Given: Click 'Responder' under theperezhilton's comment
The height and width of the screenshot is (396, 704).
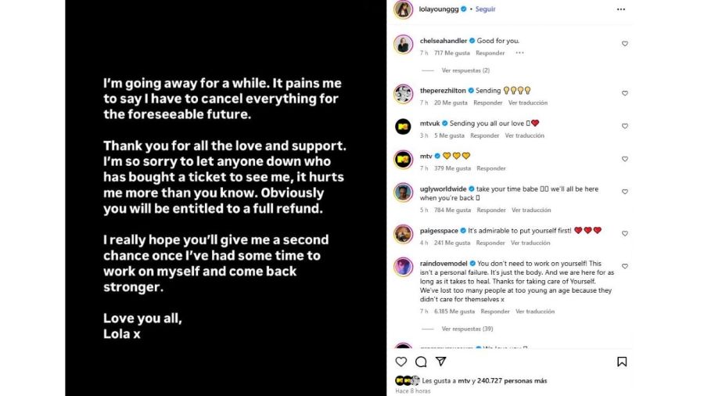Looking at the screenshot, I should (487, 103).
